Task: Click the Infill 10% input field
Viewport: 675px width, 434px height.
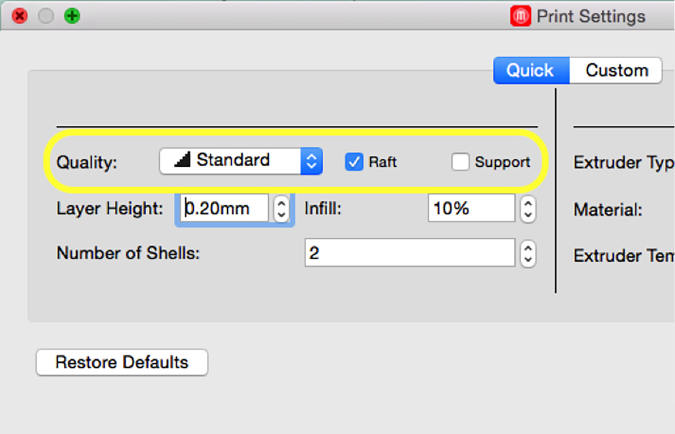Action: [471, 208]
